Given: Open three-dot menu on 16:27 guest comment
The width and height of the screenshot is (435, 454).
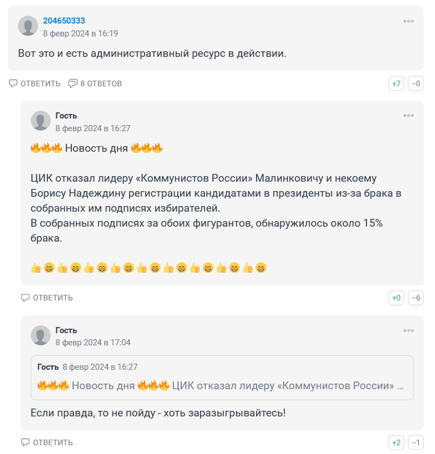Looking at the screenshot, I should [408, 116].
